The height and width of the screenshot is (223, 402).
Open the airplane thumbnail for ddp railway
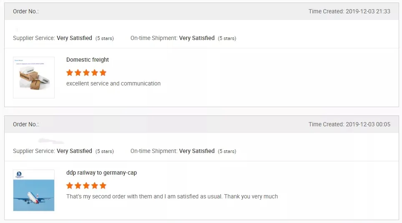pos(34,190)
